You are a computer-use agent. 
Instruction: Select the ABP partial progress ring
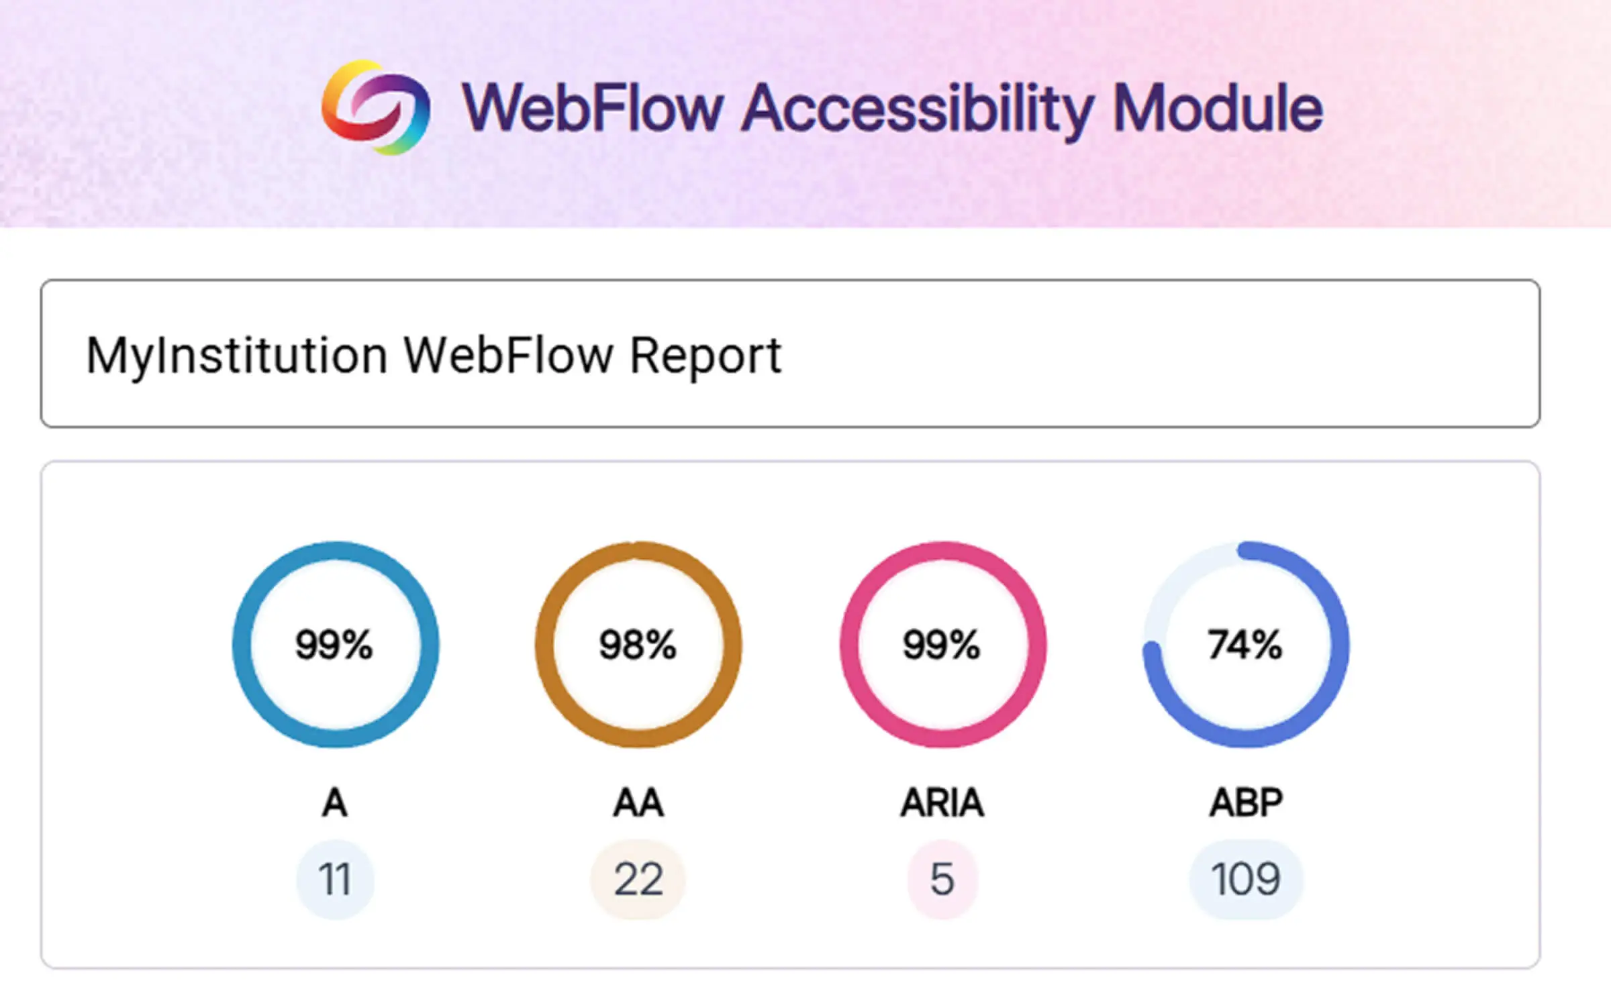[1338, 644]
